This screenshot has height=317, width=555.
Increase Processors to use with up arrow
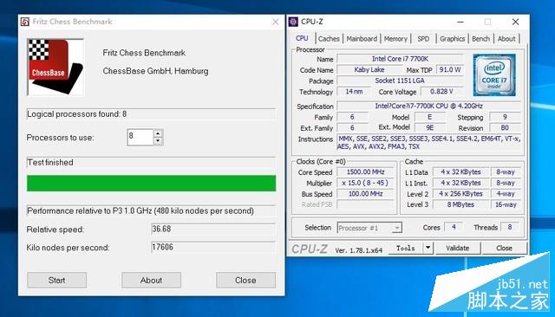pos(158,133)
